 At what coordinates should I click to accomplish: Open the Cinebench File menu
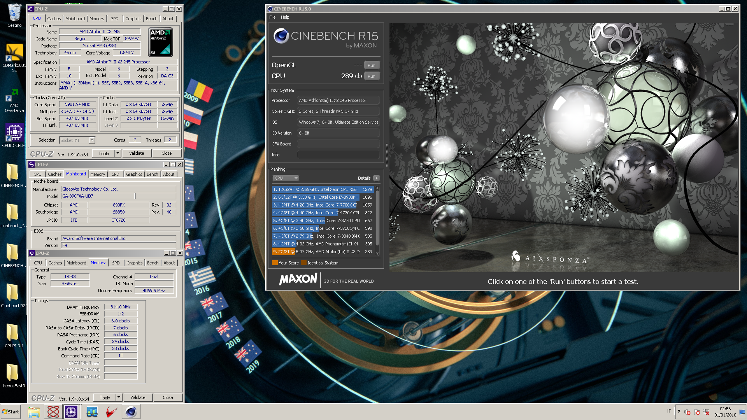pos(272,17)
